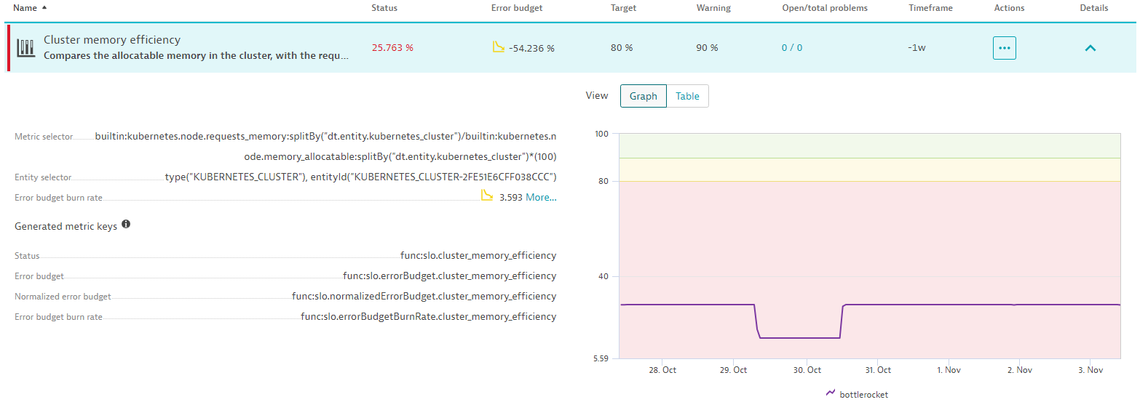Click the Details column header

pos(1093,8)
